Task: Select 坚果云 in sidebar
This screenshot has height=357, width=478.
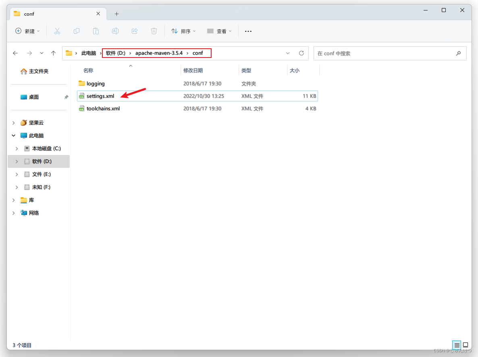Action: [x=36, y=123]
